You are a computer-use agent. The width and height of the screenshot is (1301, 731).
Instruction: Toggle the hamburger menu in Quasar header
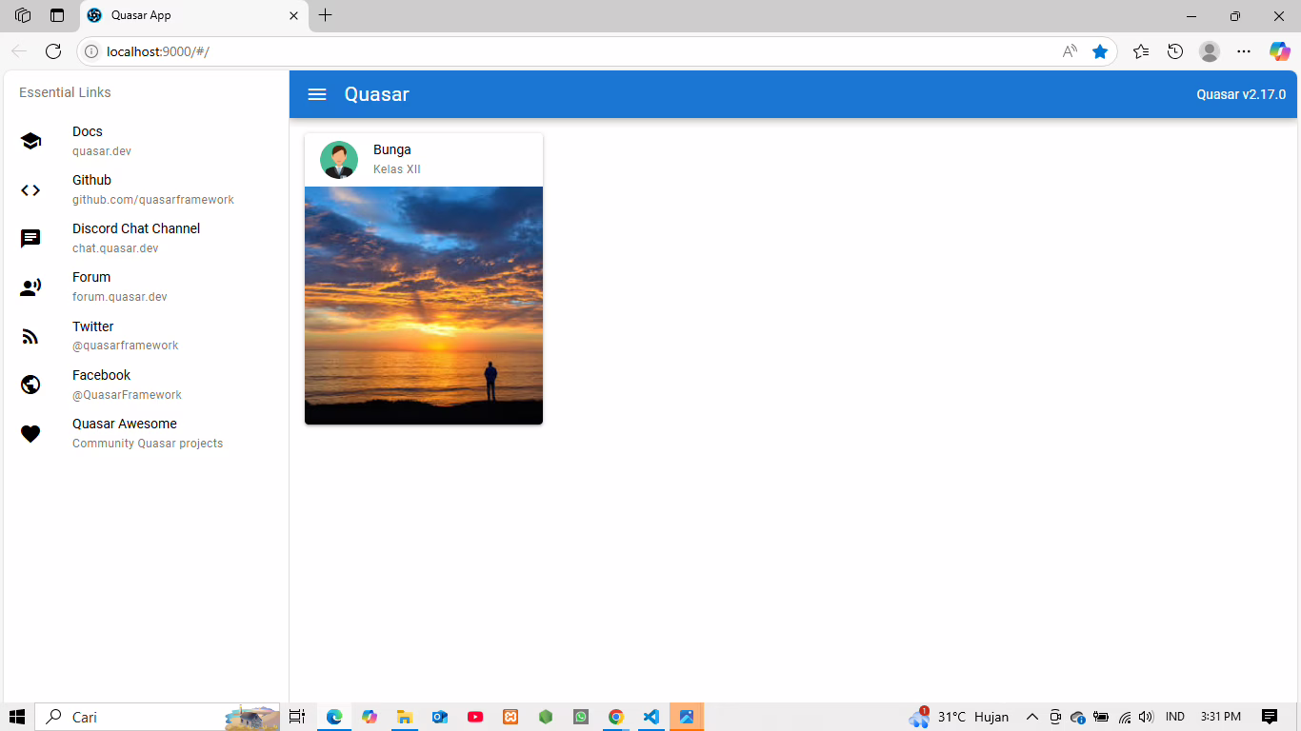[317, 94]
